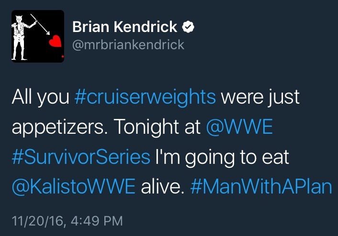Open the Brian Kendrick display name
Image resolution: width=338 pixels, height=236 pixels.
125,28
